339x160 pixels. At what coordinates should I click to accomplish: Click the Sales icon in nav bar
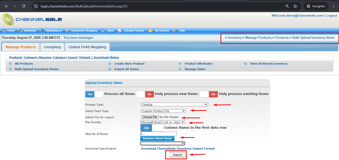(x=103, y=31)
